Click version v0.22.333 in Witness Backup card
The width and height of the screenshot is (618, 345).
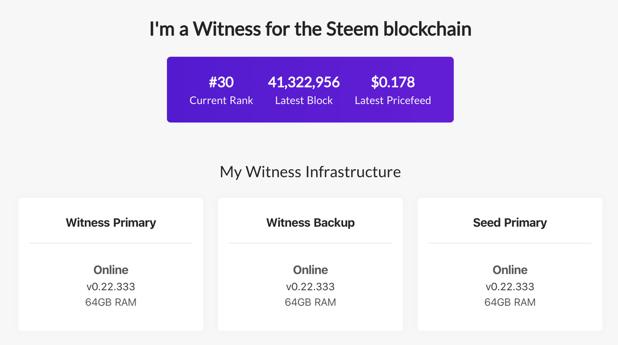click(310, 287)
